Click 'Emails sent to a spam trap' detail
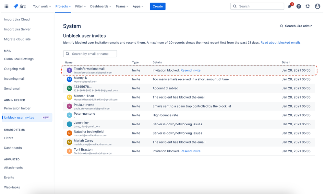324x194 pixels. (192, 106)
